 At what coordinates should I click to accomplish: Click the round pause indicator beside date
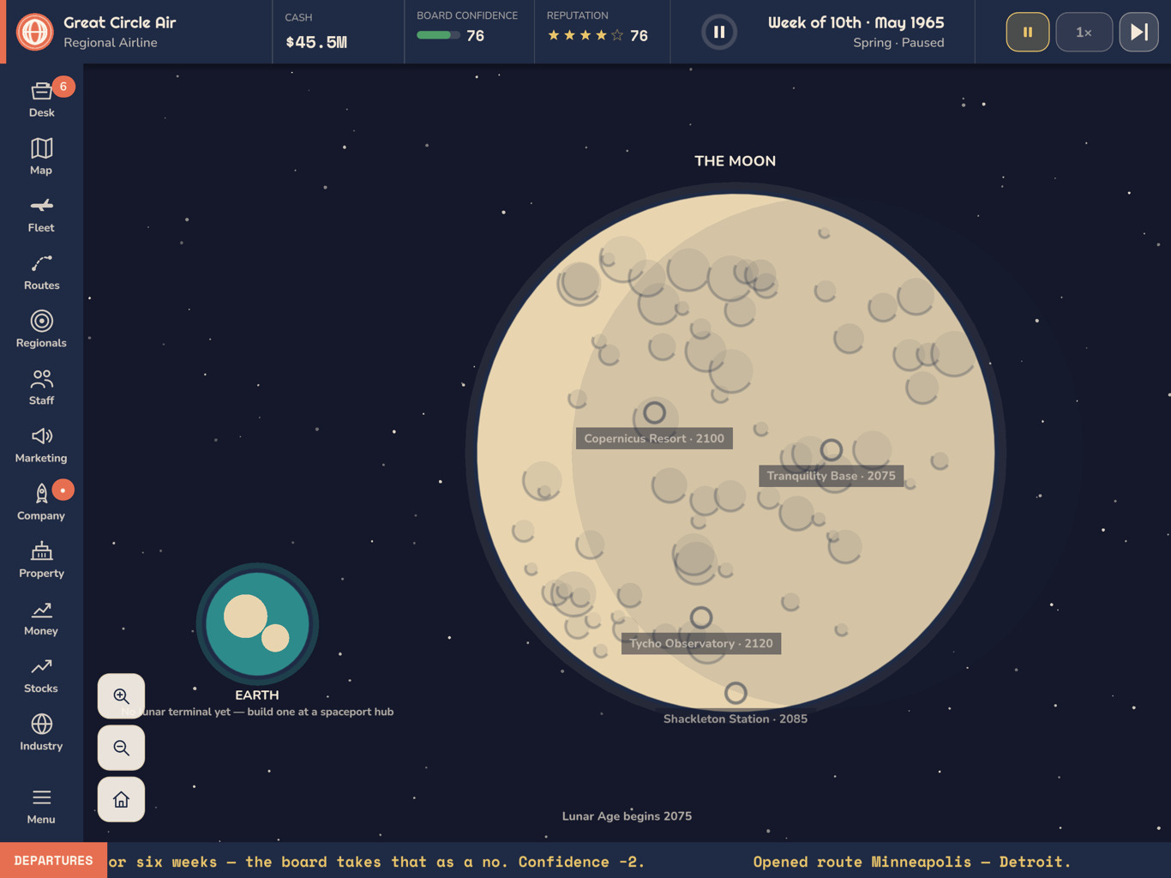point(719,32)
